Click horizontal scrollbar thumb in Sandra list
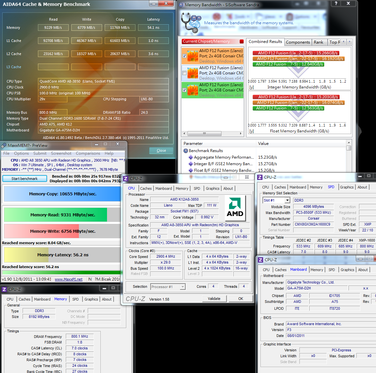The width and height of the screenshot is (376, 373). [x=204, y=133]
